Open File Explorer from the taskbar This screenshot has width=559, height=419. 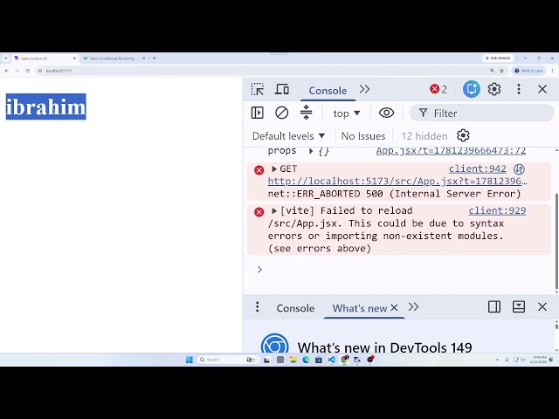(293, 360)
